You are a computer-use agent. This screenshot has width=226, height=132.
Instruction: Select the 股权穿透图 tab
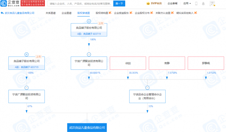84,13
